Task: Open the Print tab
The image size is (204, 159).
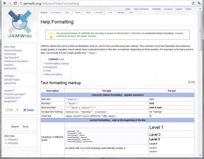Action: click(x=131, y=13)
